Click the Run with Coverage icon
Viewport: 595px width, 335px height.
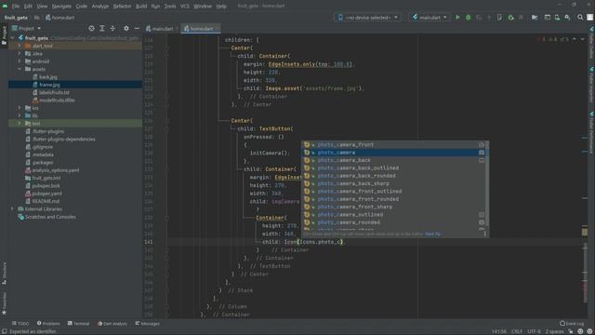(x=479, y=18)
